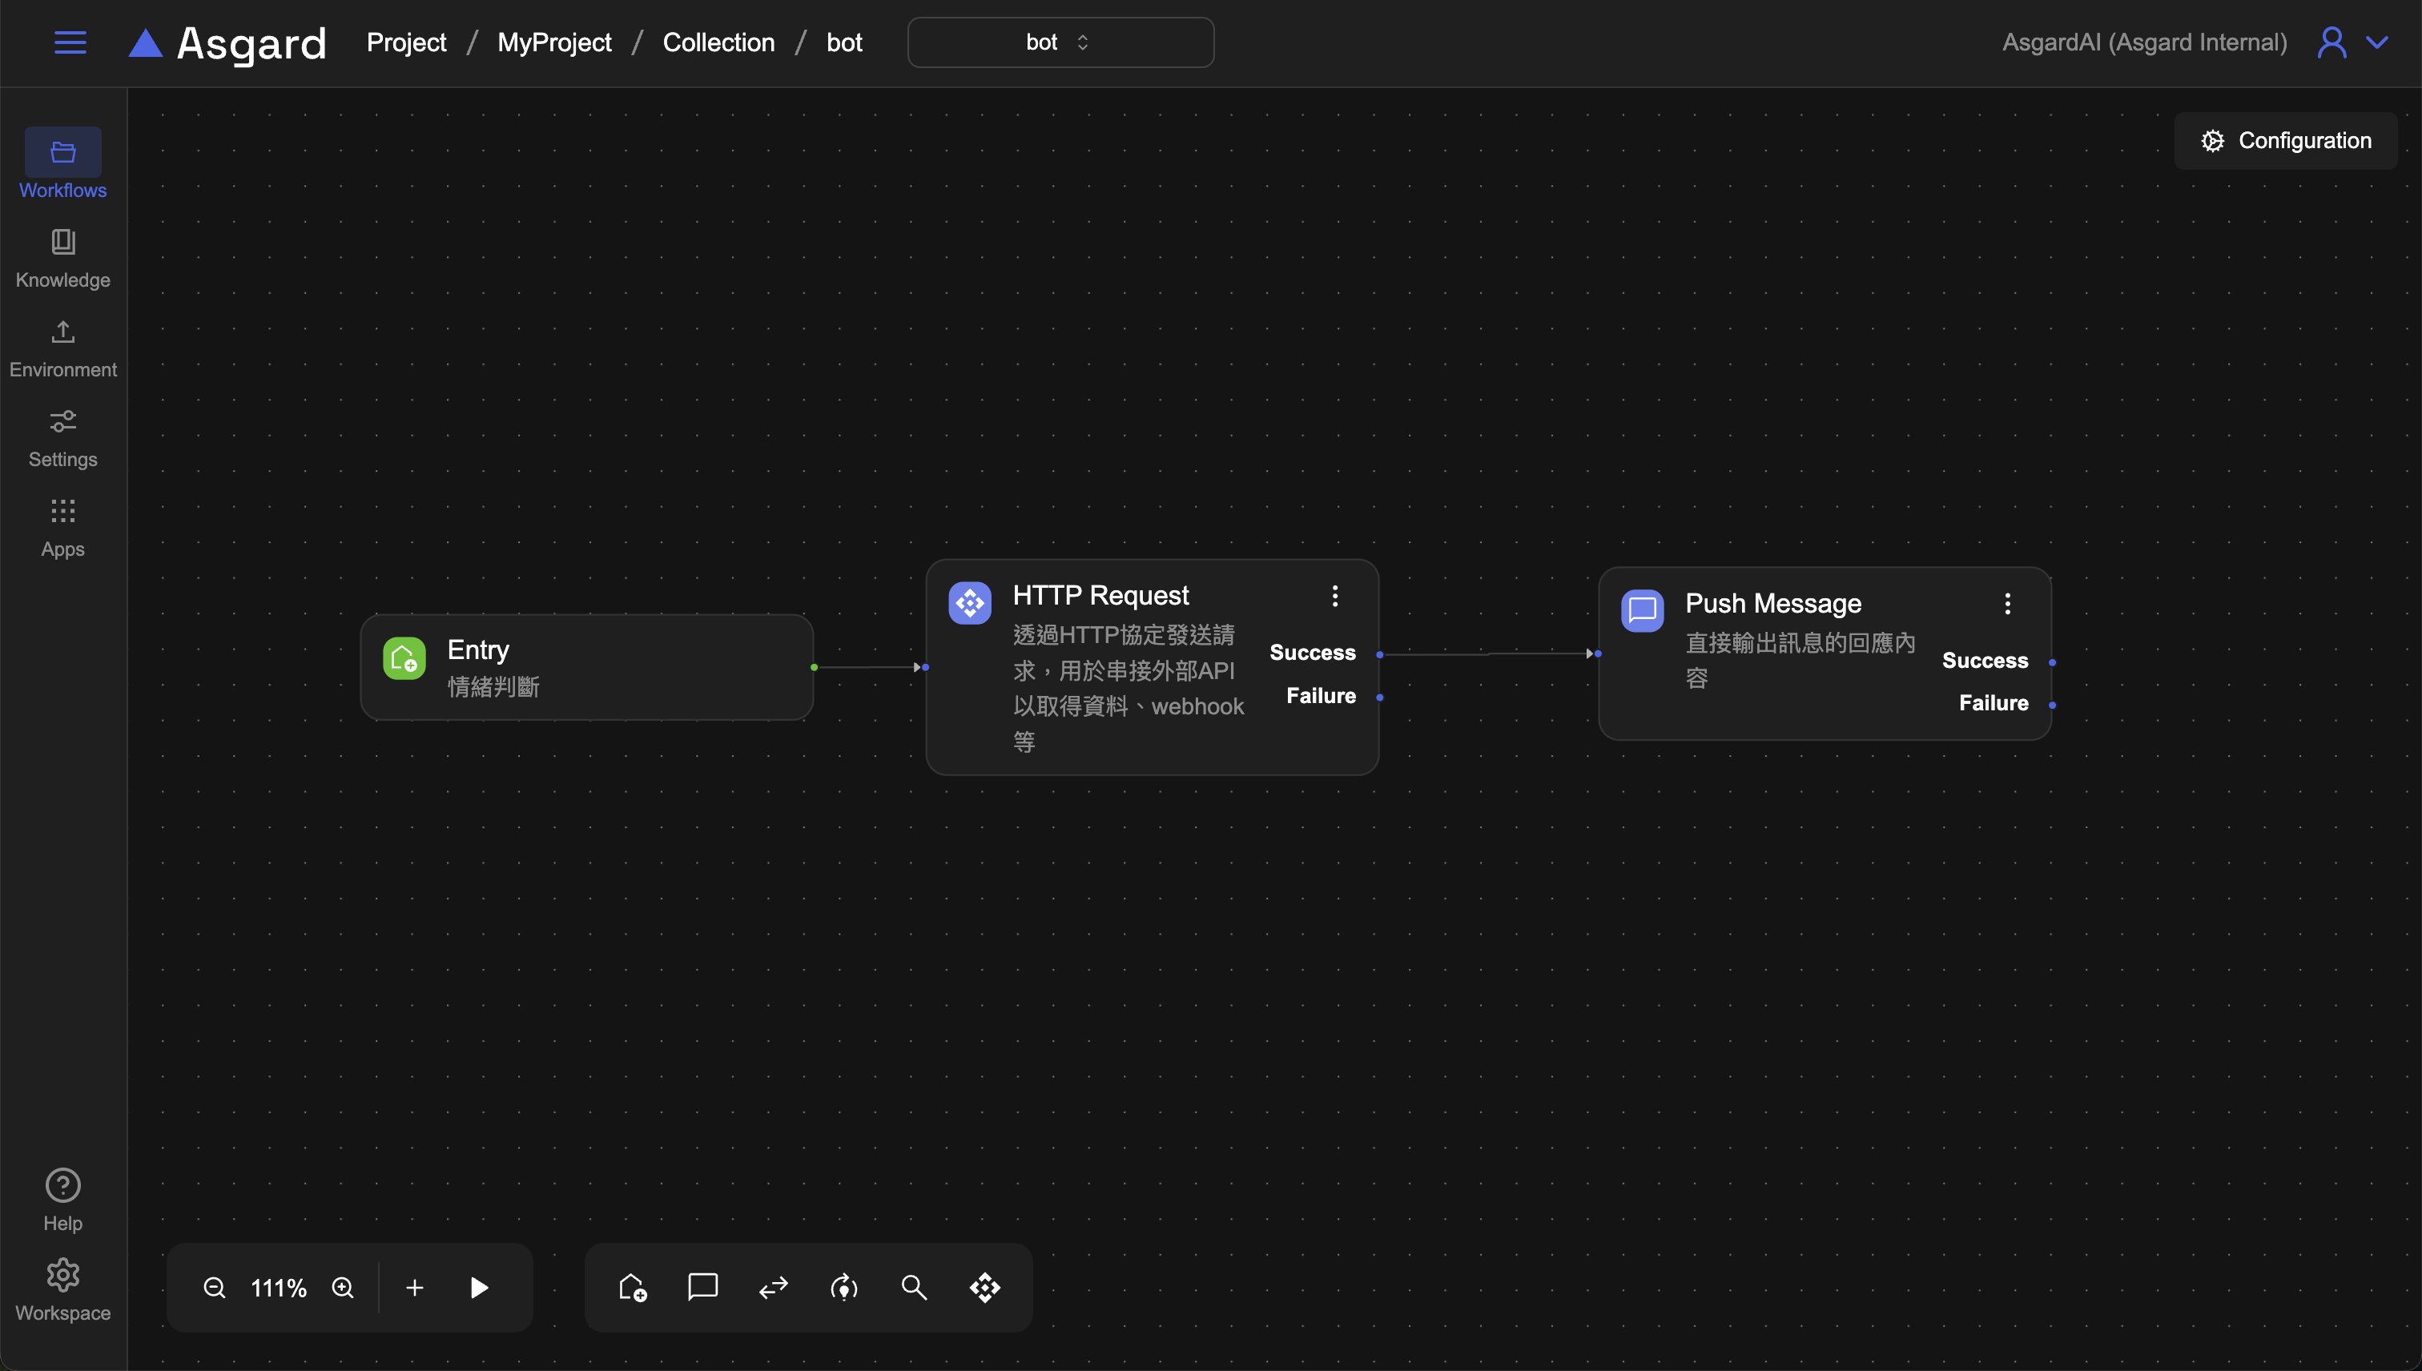Open HTTP Request node options menu
2422x1371 pixels.
point(1334,595)
